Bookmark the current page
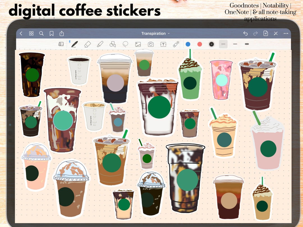The image size is (303, 227). 51,33
